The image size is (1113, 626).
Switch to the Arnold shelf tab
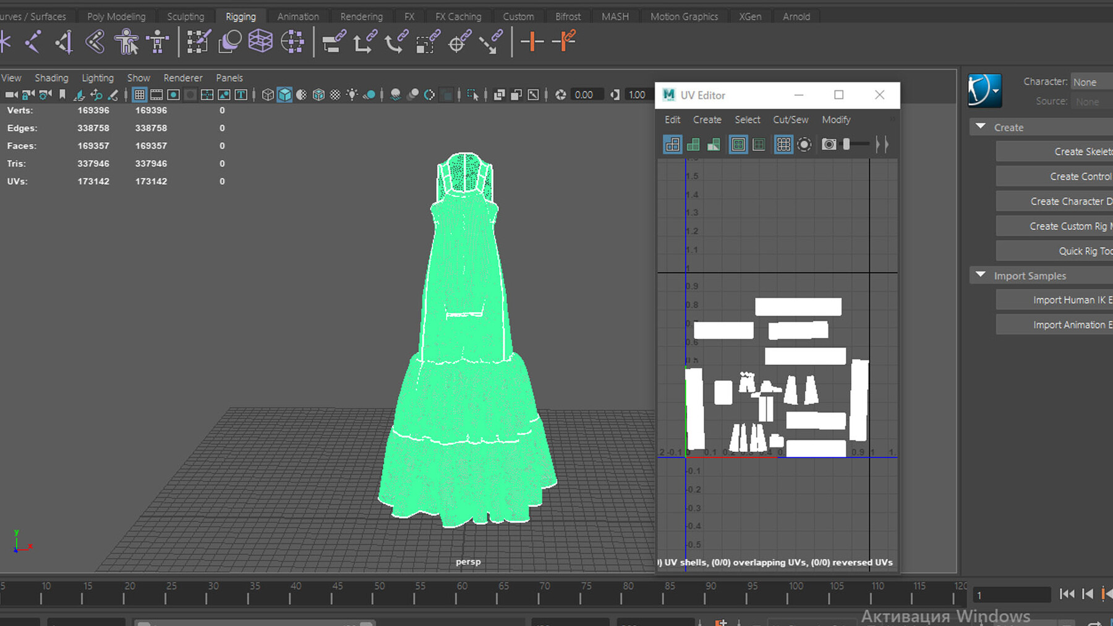pos(796,17)
